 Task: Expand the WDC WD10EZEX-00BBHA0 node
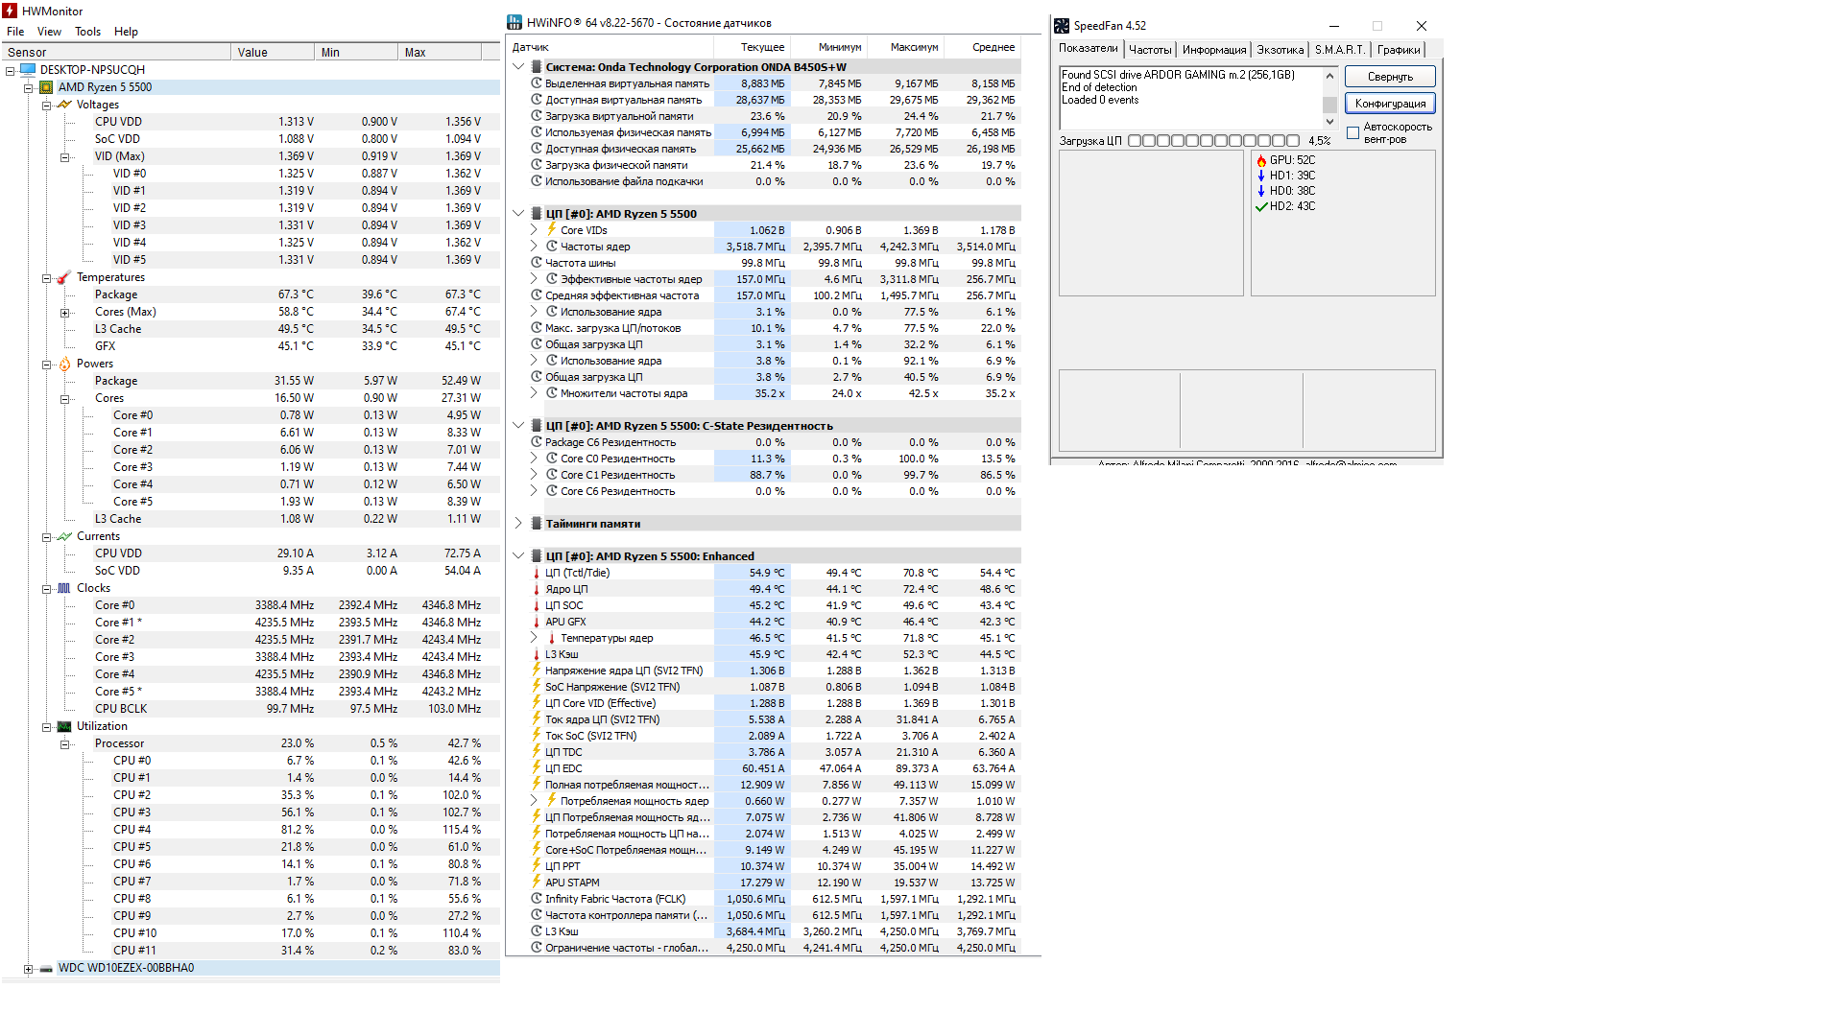(28, 969)
